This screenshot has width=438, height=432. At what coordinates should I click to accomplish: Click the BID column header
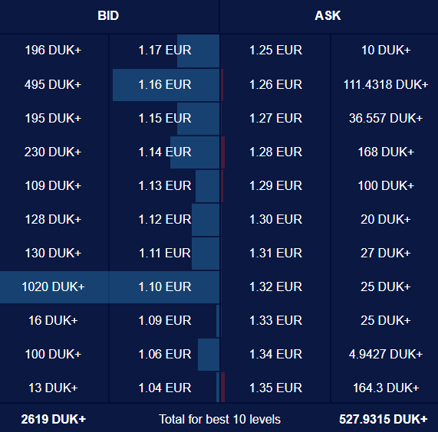pos(108,15)
